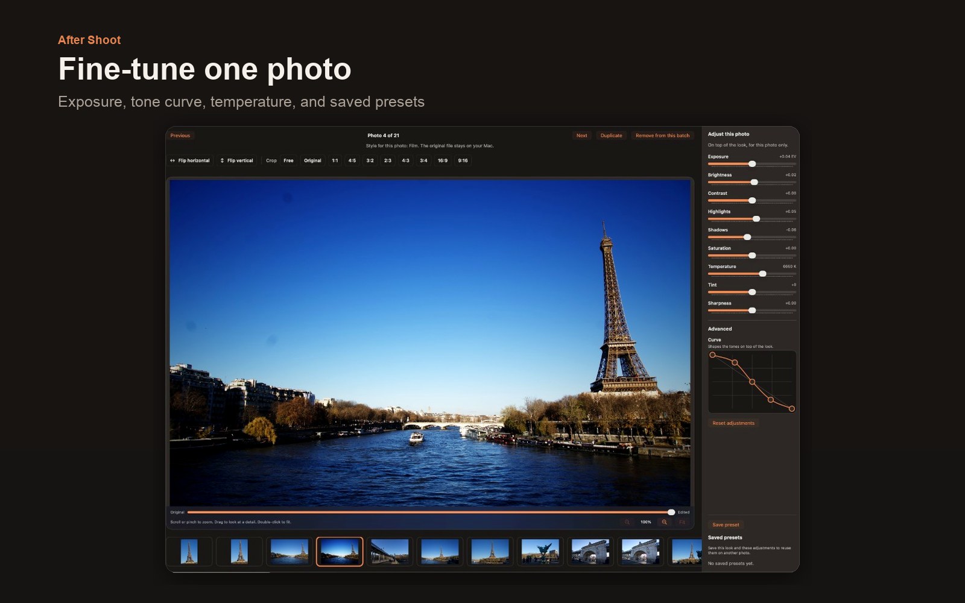The image size is (965, 603).
Task: Zoom out with the magnifier minus icon
Action: click(627, 522)
